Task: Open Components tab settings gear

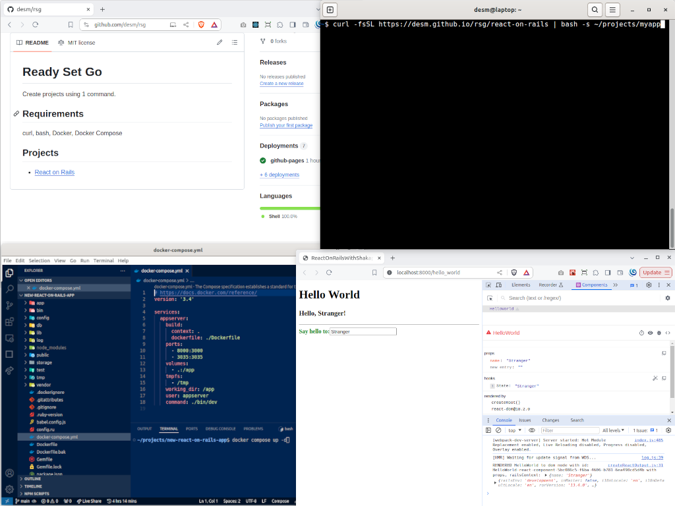Action: point(668,298)
